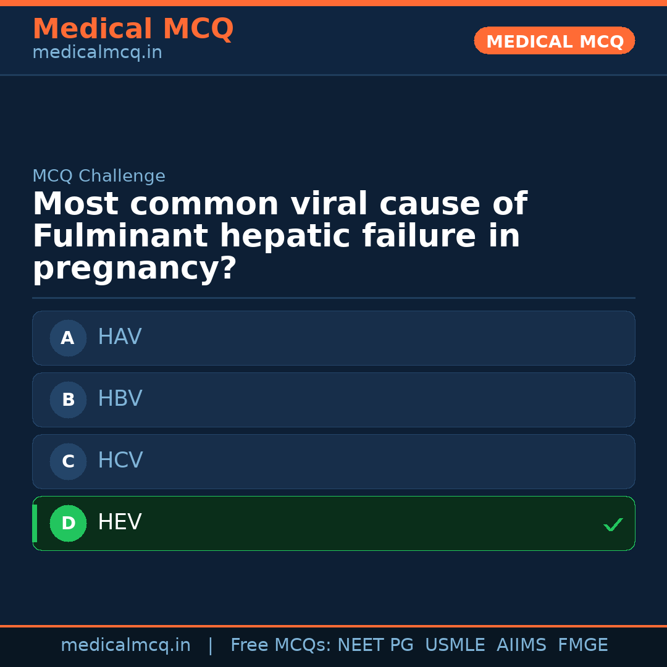Select the HBV answer option
667x667 pixels.
coord(333,400)
